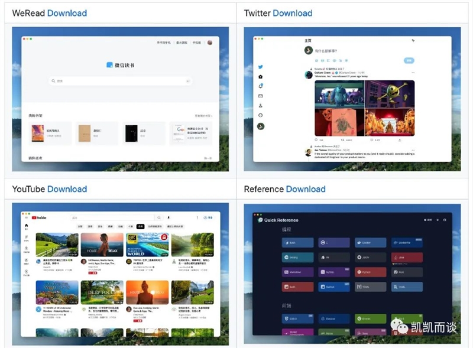This screenshot has width=473, height=348.
Task: Open the YouTube Download link
Action: point(67,189)
